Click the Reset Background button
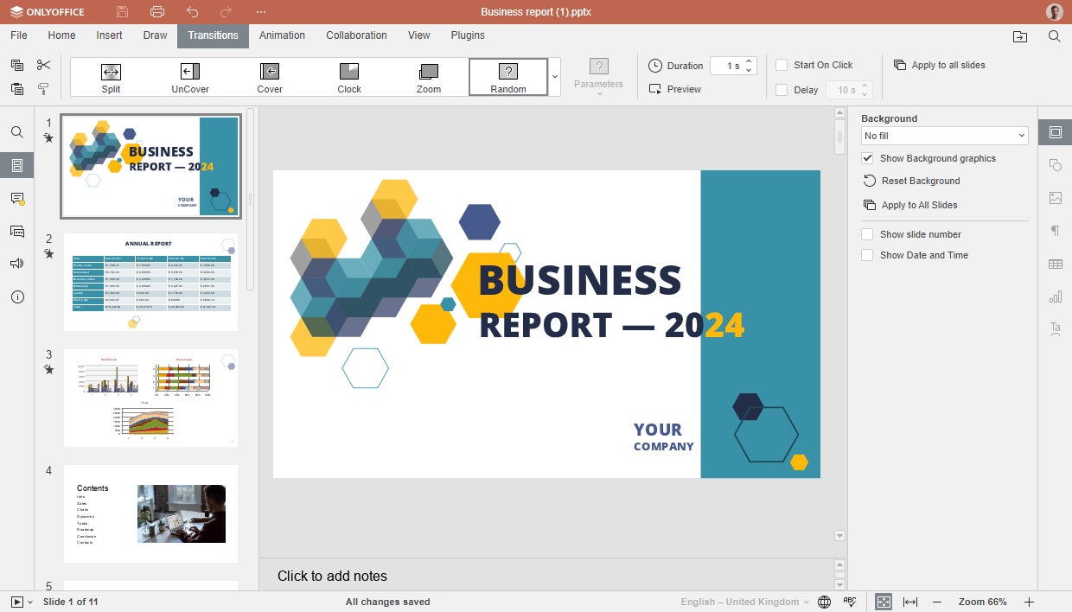 point(920,181)
